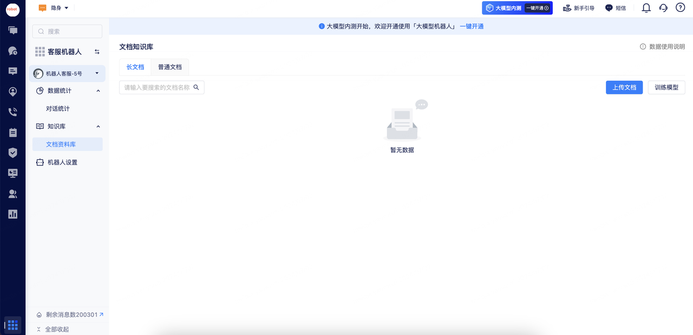The height and width of the screenshot is (335, 693).
Task: Click the 暂无数据 text
Action: click(402, 150)
